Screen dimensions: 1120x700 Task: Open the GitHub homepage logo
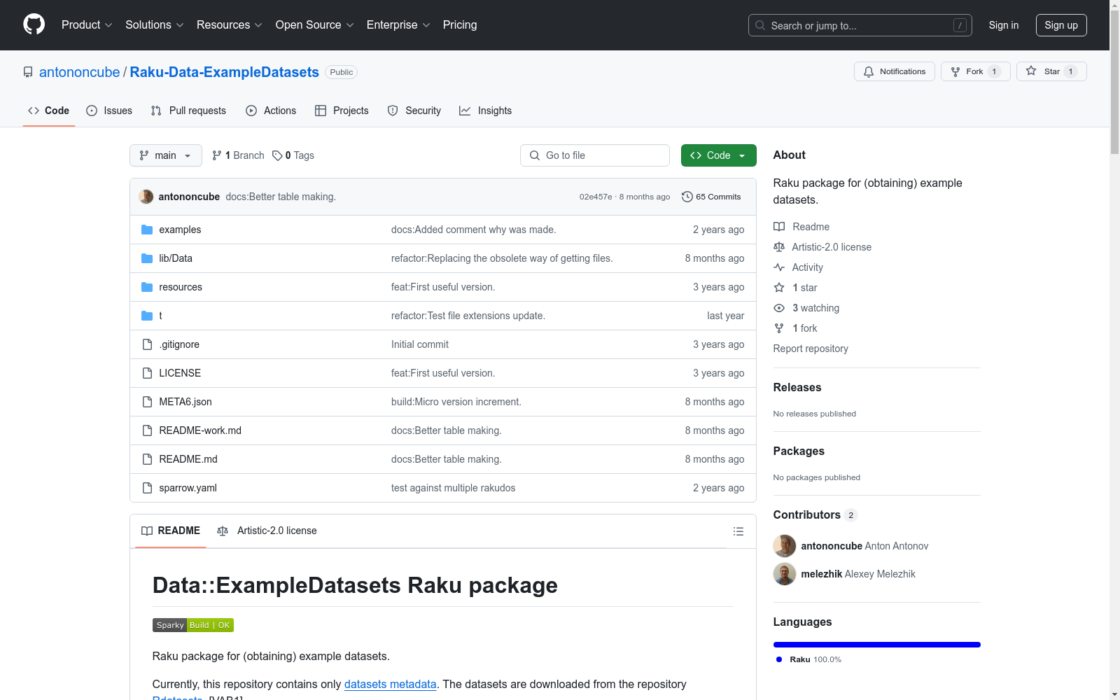pos(34,24)
